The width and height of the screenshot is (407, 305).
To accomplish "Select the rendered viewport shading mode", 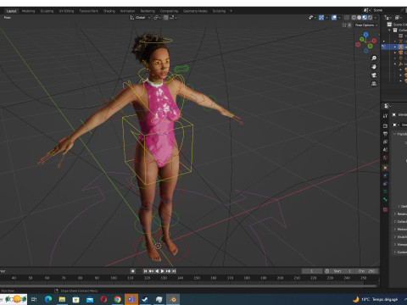I will [x=370, y=18].
